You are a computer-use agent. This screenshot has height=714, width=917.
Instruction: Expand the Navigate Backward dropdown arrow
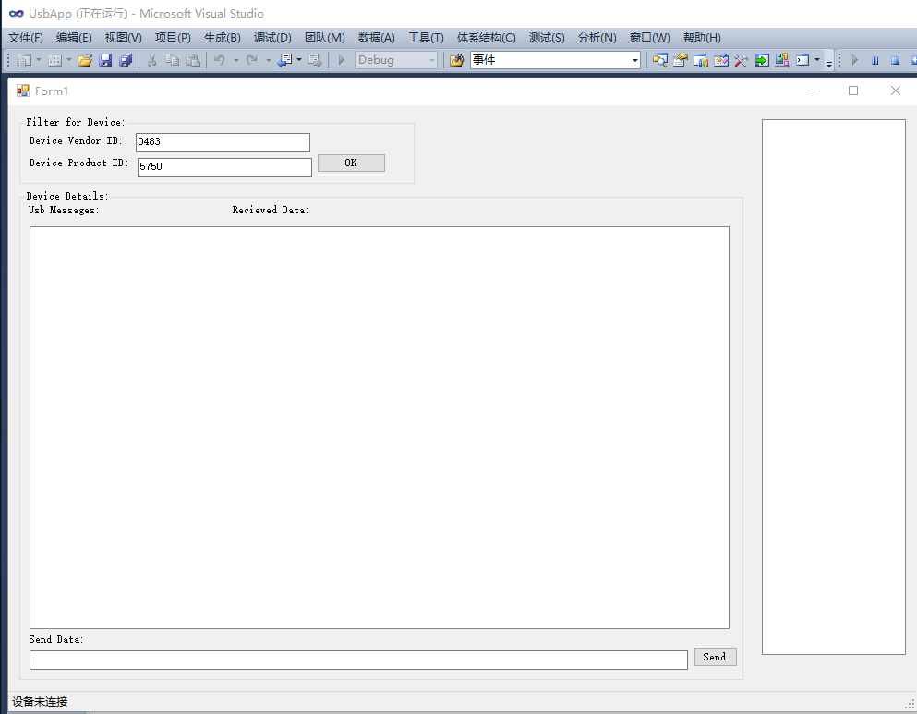point(299,60)
